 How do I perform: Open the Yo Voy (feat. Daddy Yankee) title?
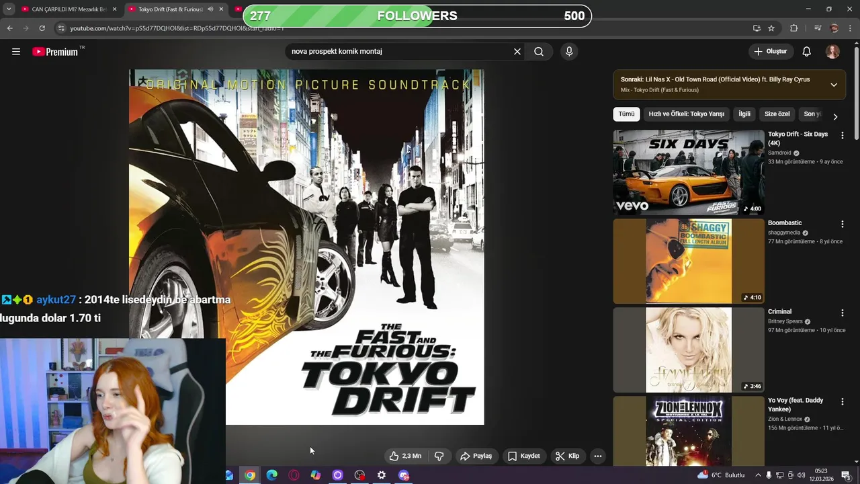(795, 405)
